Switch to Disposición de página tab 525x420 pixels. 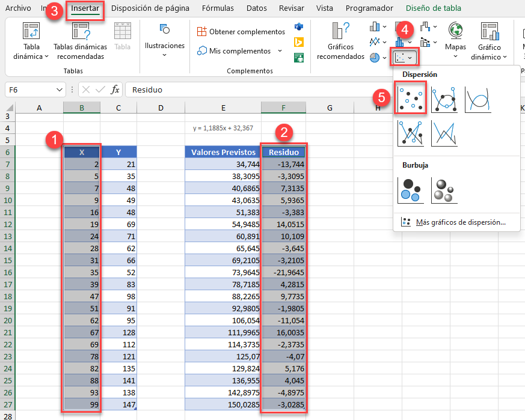point(150,8)
